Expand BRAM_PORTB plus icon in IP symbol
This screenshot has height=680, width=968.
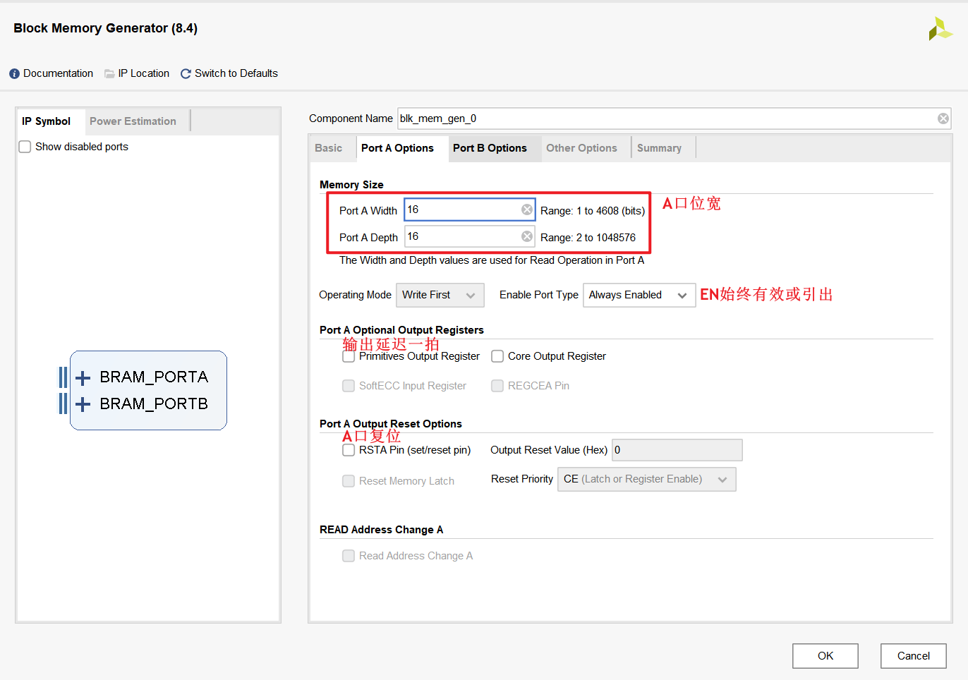pos(83,404)
